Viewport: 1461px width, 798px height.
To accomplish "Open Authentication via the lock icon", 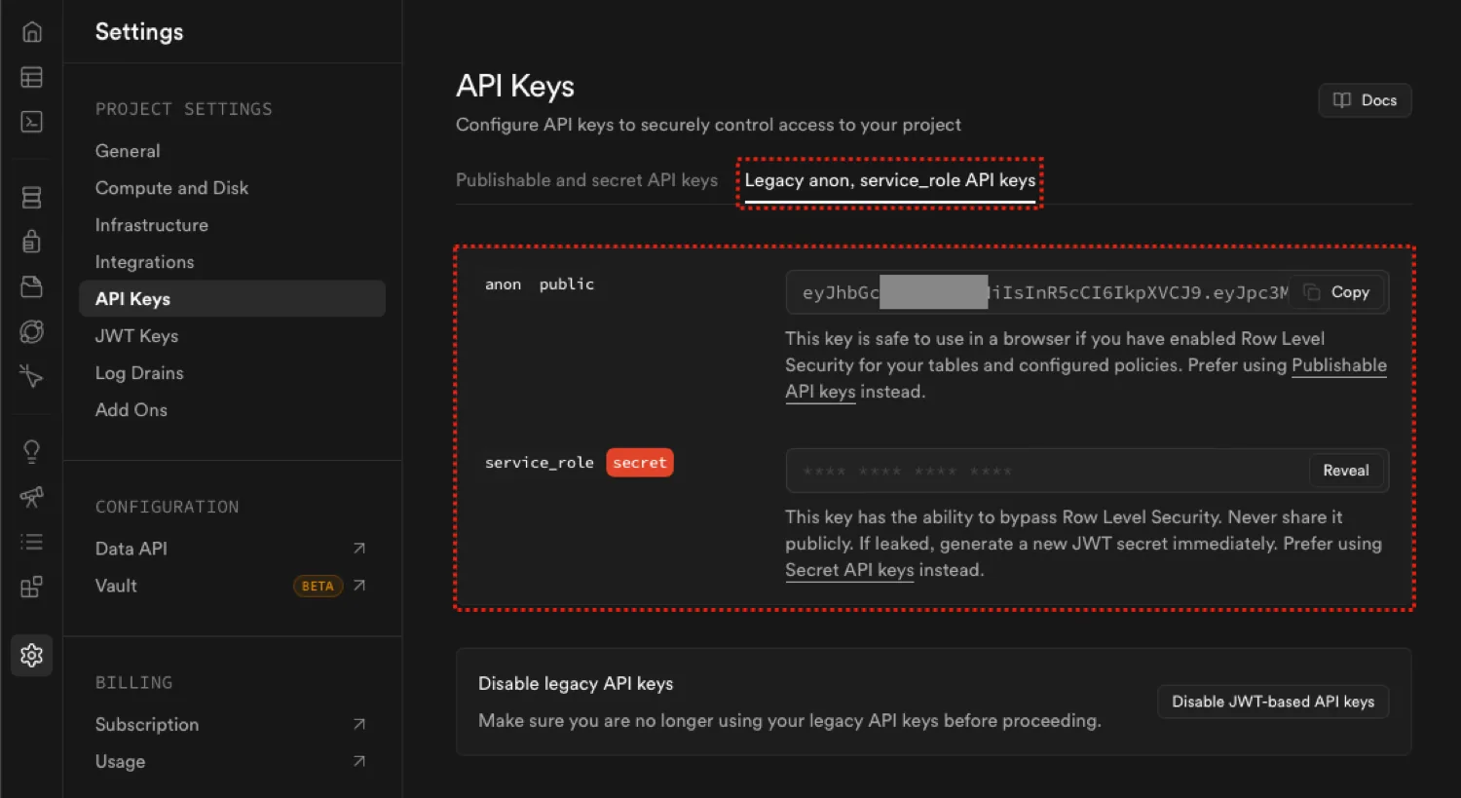I will click(x=31, y=241).
